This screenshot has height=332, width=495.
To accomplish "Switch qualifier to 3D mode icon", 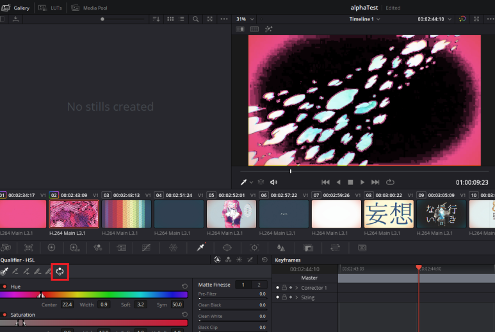I will [250, 260].
